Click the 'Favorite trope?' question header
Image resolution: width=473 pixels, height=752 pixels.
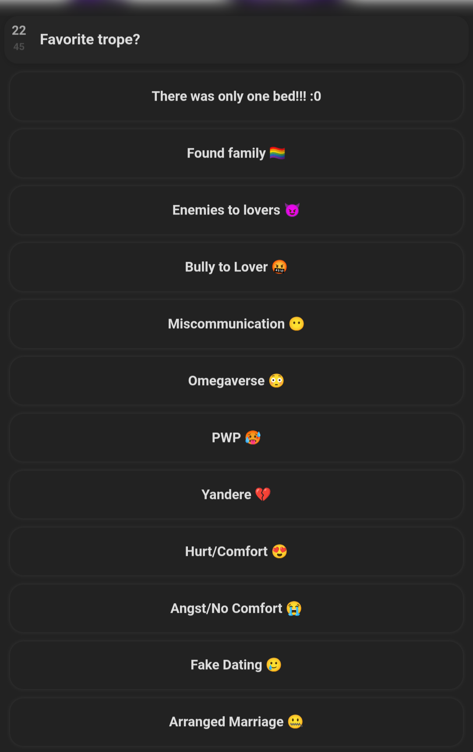pos(90,39)
